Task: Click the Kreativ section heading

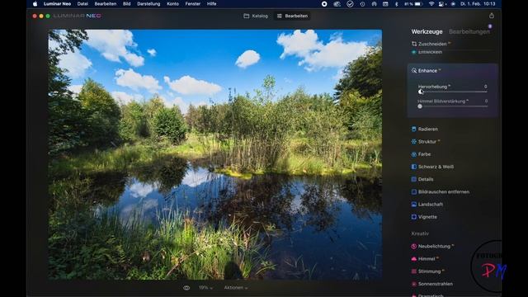Action: tap(420, 233)
